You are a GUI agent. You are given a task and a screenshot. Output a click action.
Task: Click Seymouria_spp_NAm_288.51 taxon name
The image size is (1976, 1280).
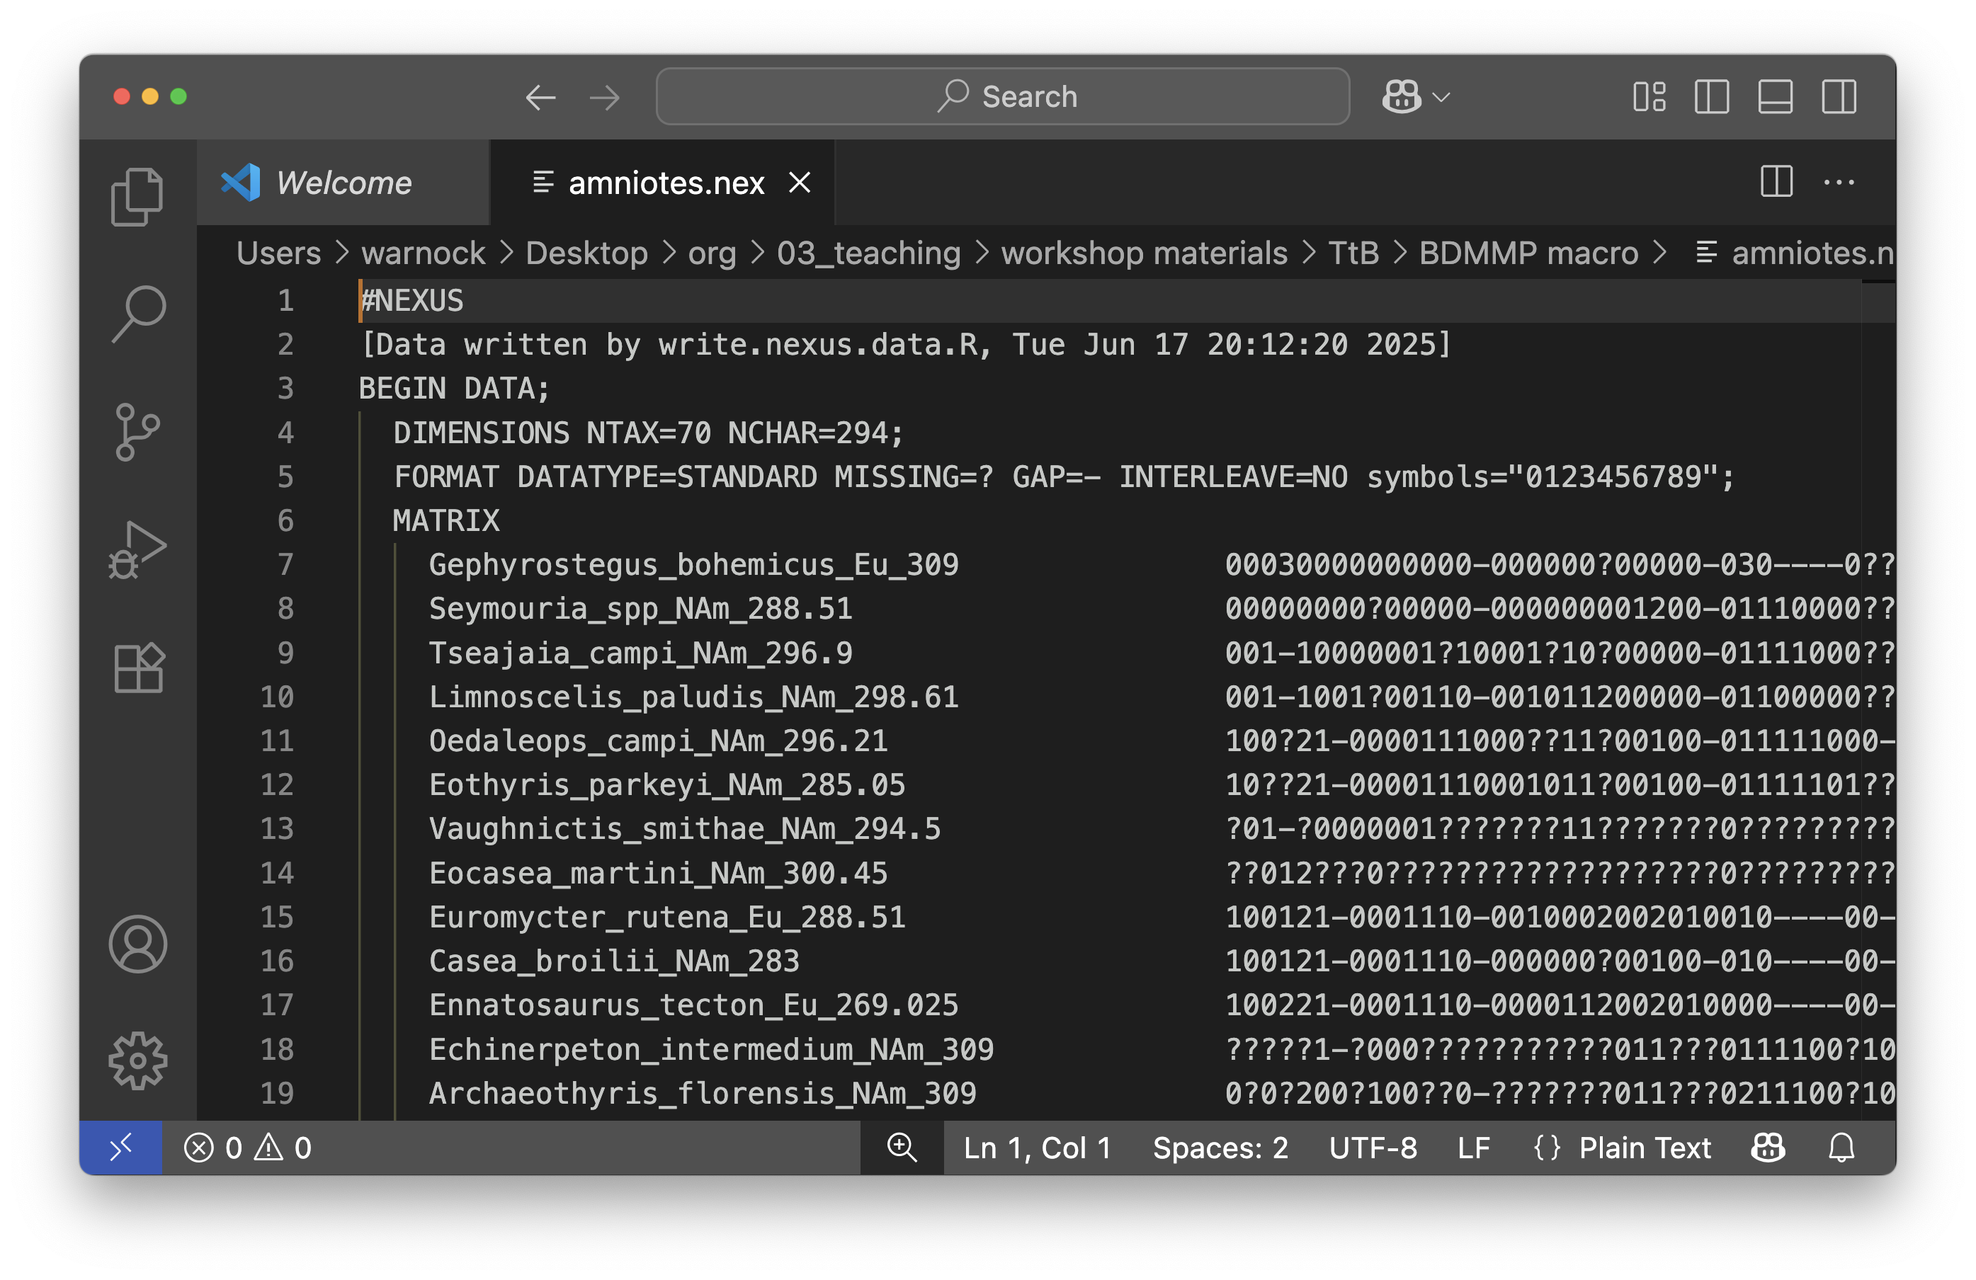pos(640,608)
